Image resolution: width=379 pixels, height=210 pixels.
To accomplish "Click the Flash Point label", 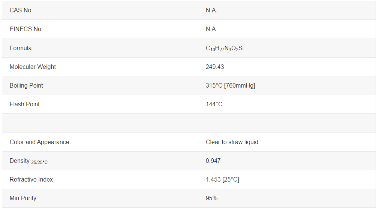I will tap(25, 104).
